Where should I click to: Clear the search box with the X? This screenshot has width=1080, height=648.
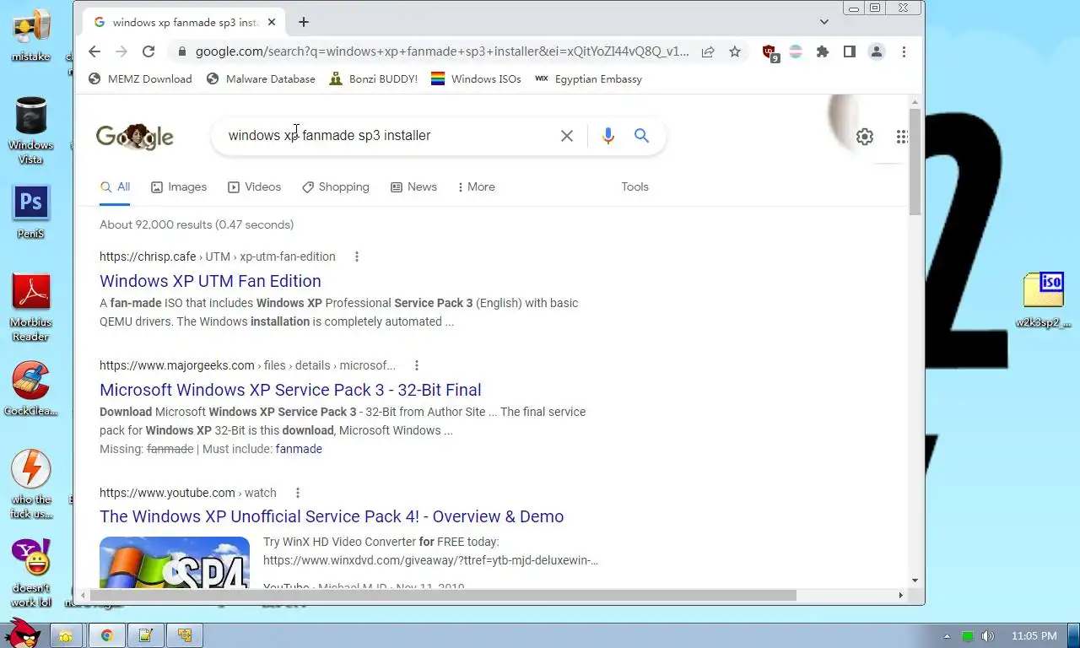567,136
